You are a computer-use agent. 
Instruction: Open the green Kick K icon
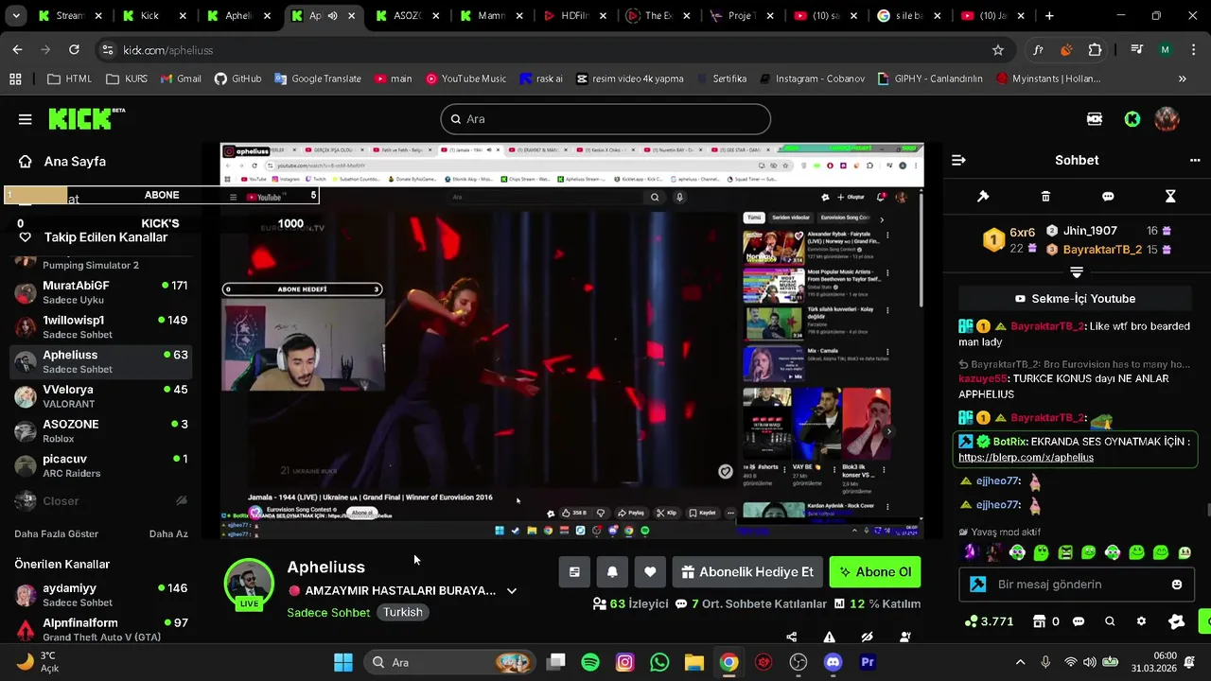point(1132,119)
